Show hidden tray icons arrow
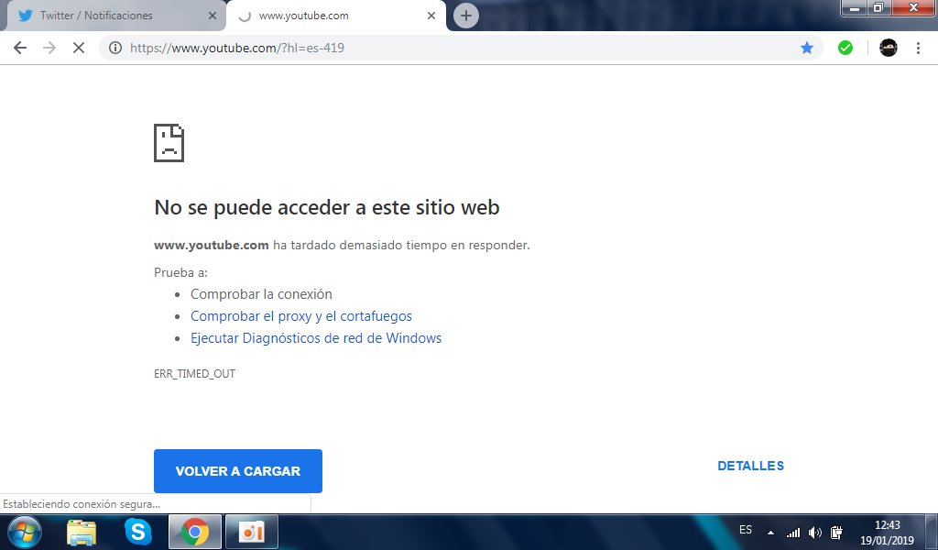Image resolution: width=938 pixels, height=550 pixels. tap(770, 532)
